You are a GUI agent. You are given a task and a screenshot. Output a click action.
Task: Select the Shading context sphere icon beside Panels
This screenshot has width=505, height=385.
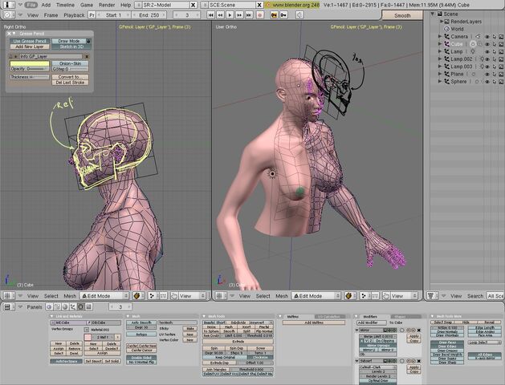[x=65, y=307]
